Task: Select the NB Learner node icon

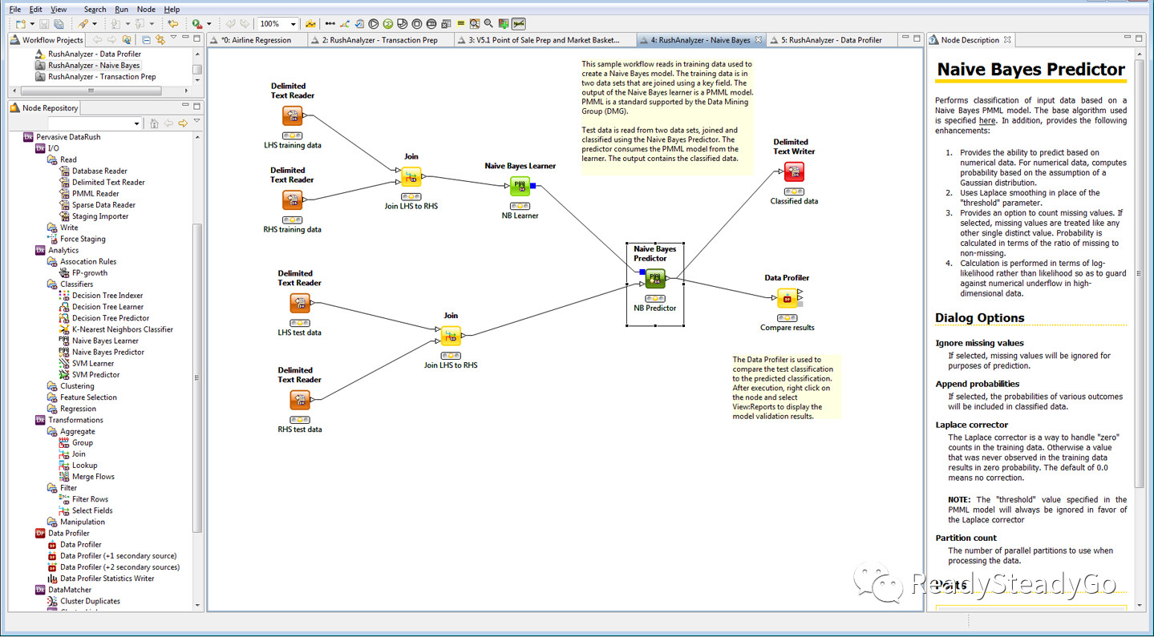Action: click(x=520, y=187)
